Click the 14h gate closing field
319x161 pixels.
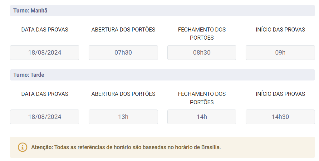pos(202,117)
